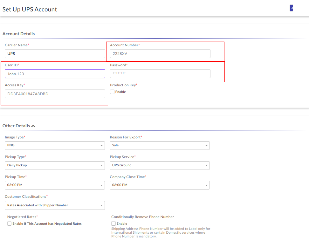The image size is (309, 240).
Task: Click into the User ID field
Action: coord(55,74)
